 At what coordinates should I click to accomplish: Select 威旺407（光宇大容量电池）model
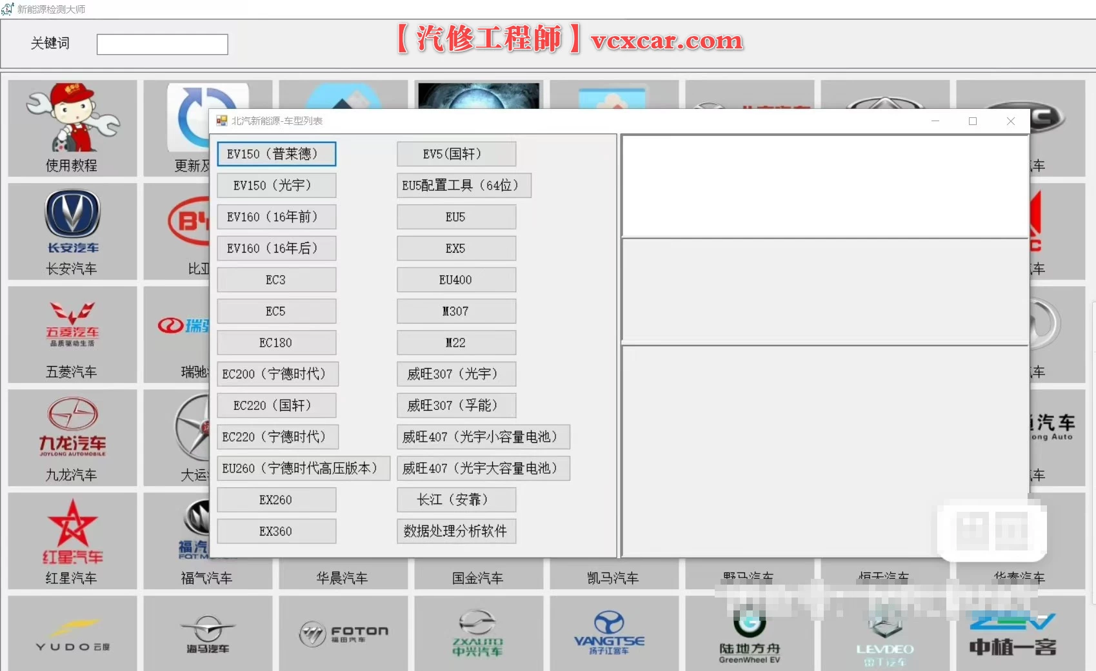483,469
